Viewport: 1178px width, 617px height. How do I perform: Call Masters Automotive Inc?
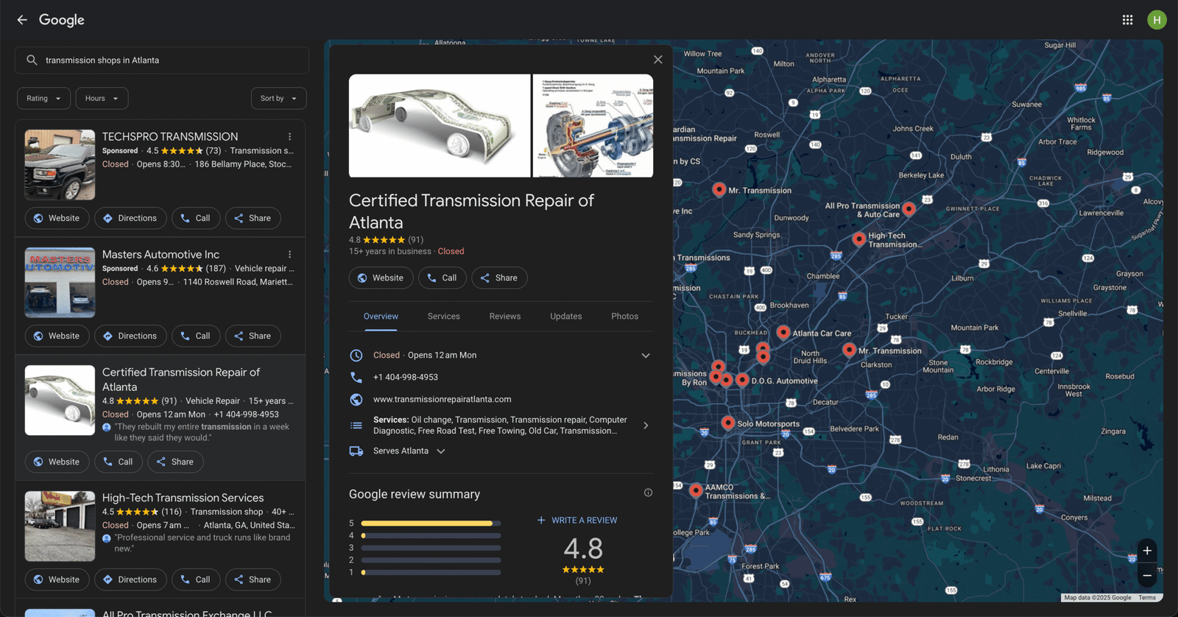pos(196,336)
